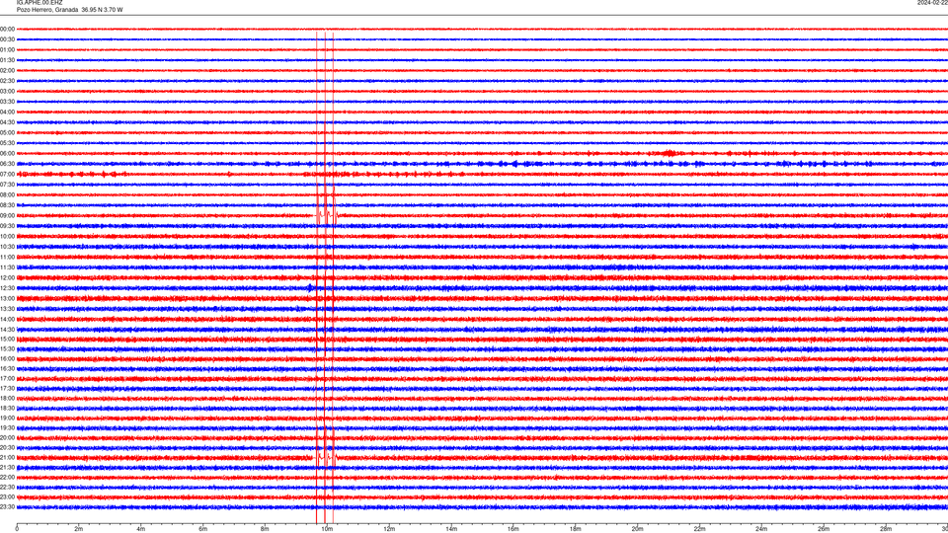
Task: Select the 20:00 time label
Action: click(x=7, y=437)
